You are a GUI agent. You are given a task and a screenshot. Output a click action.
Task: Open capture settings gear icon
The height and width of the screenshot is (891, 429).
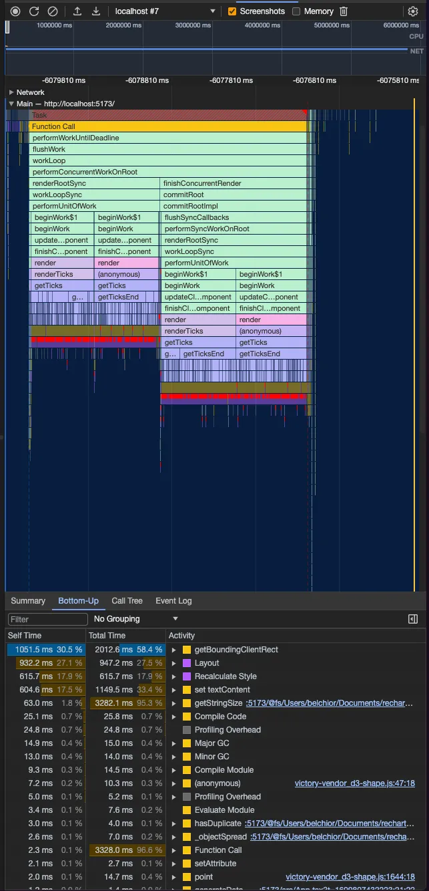(413, 11)
